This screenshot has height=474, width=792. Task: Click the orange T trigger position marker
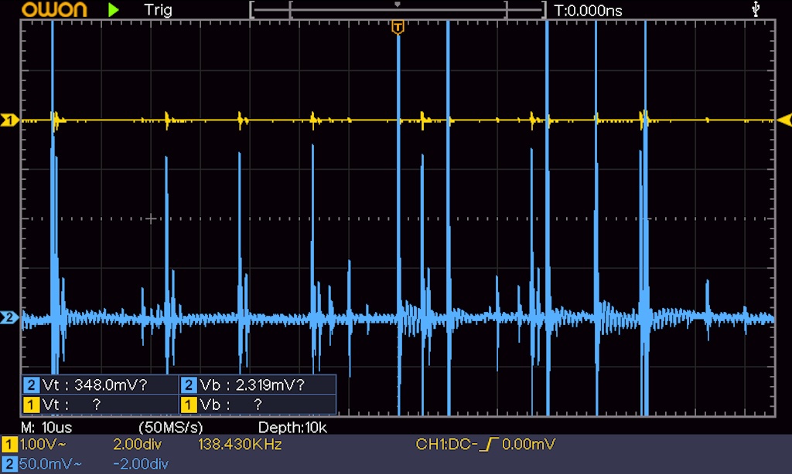[x=398, y=27]
